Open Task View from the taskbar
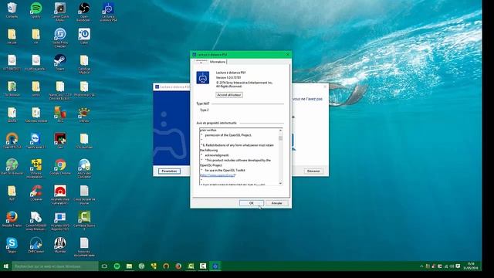This screenshot has width=494, height=278. pos(104,266)
